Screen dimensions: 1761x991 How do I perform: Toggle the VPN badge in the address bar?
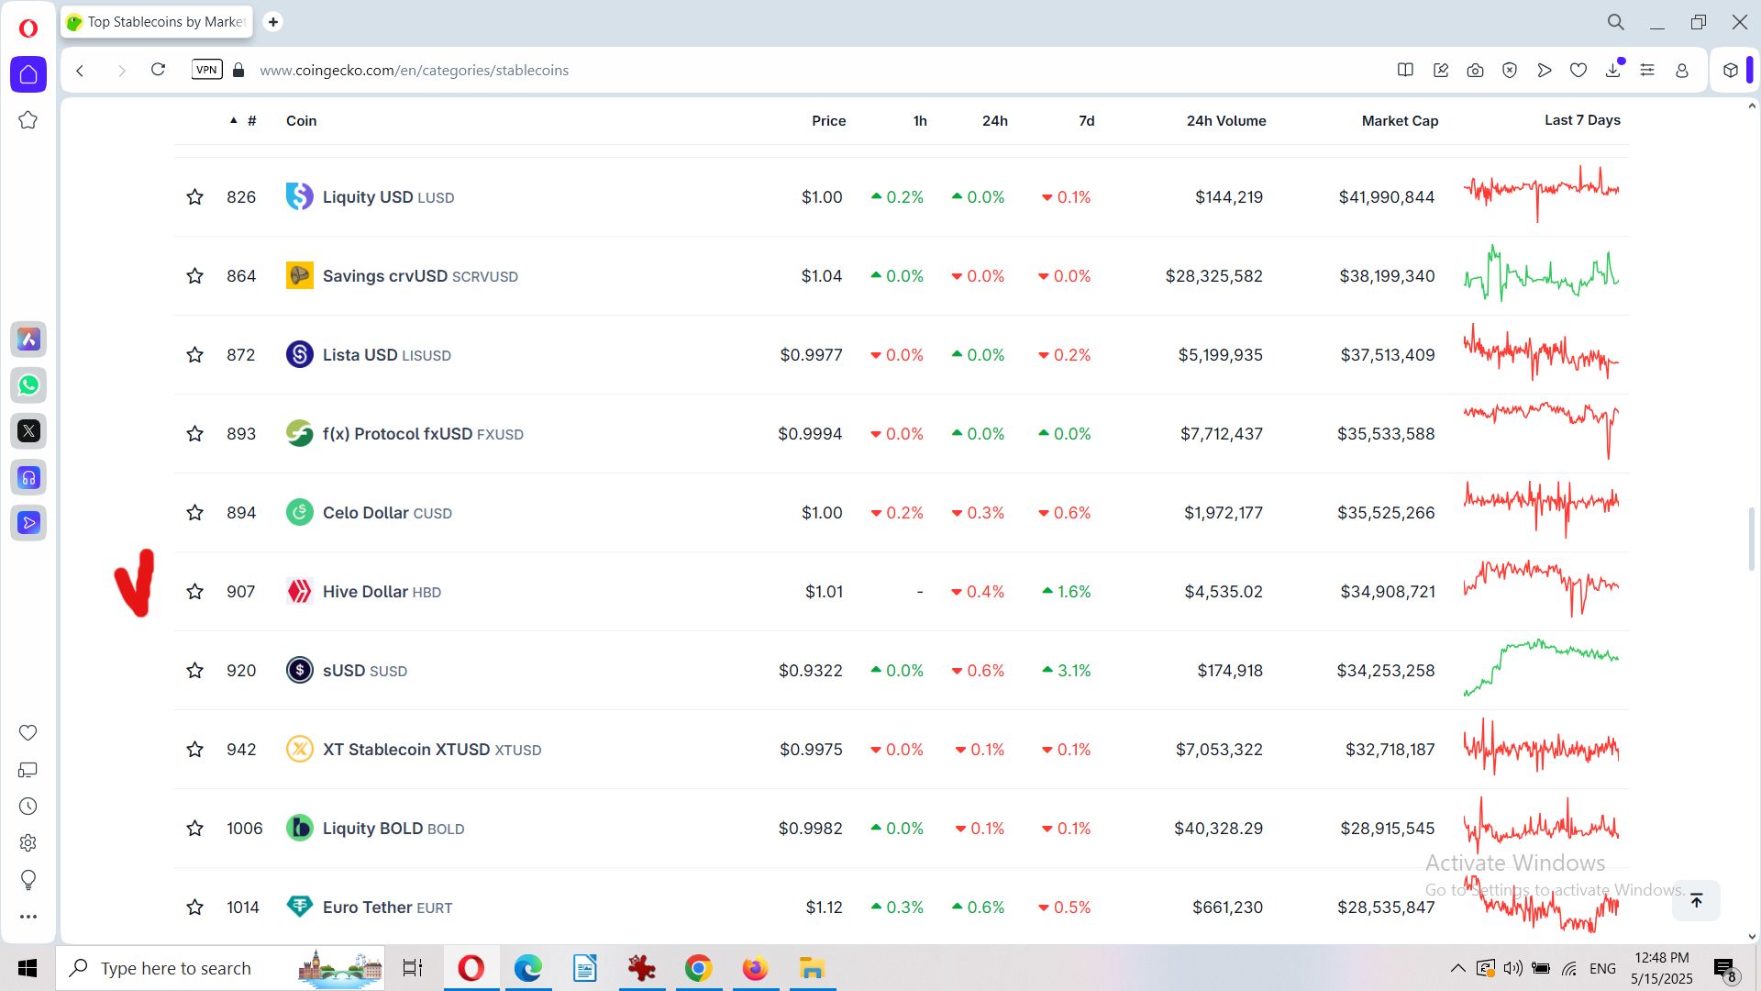[207, 70]
